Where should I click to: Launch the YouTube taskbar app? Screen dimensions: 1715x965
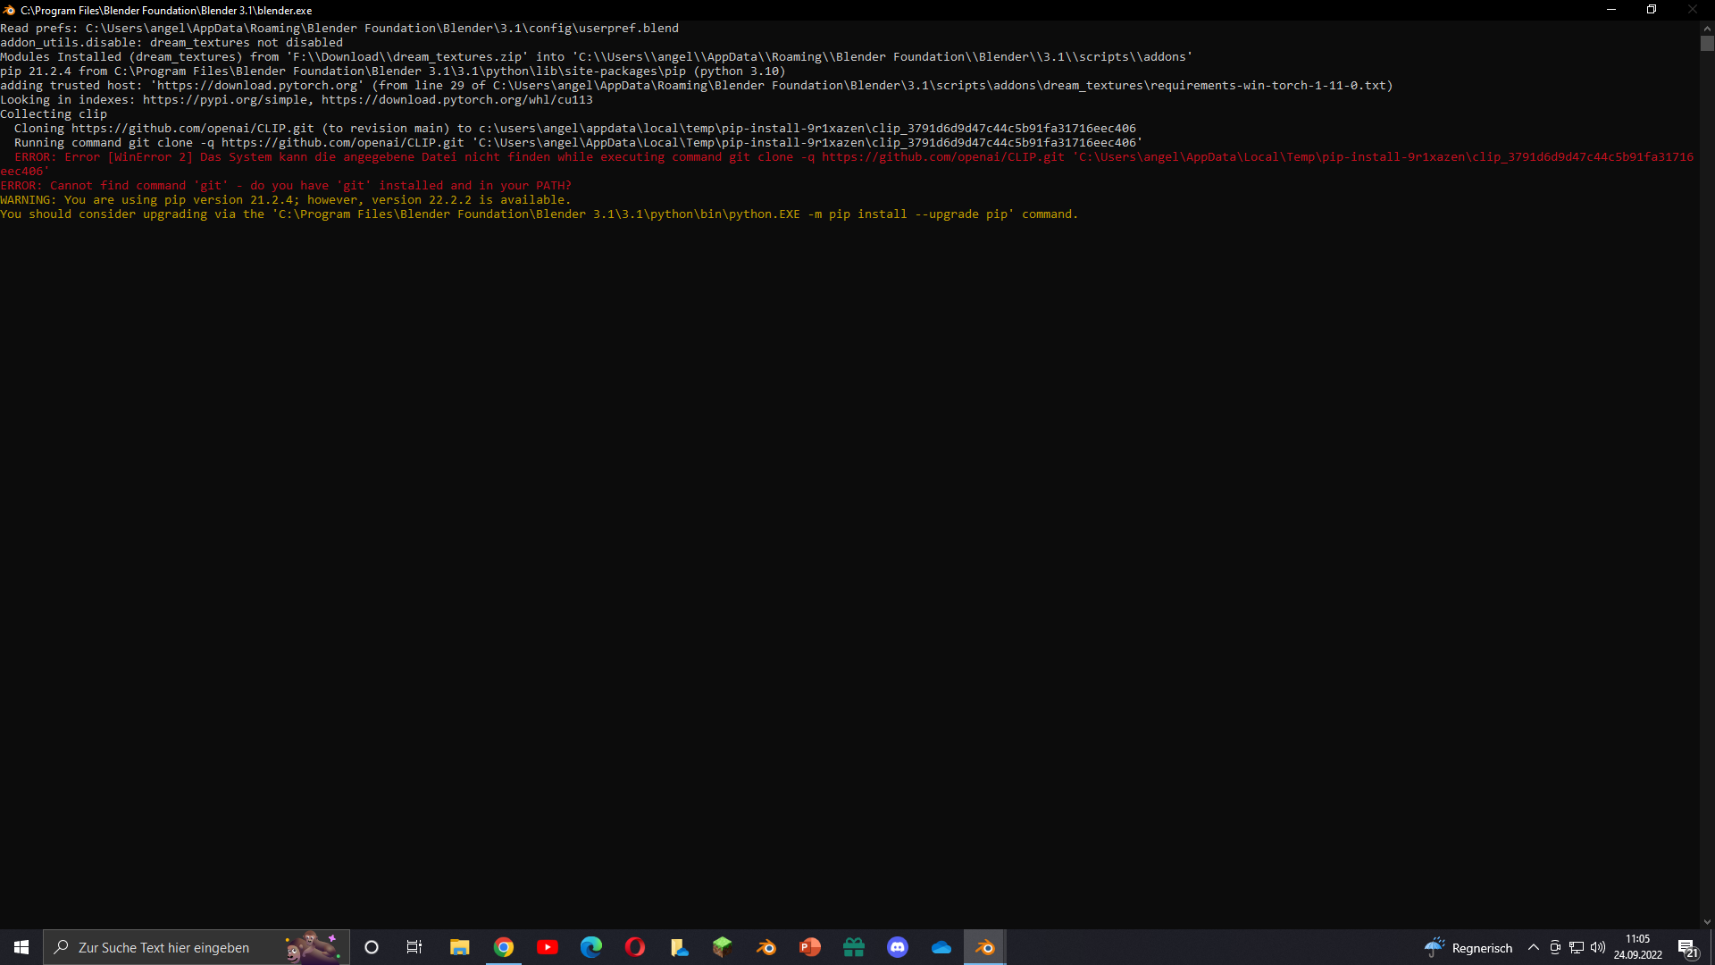pyautogui.click(x=548, y=947)
